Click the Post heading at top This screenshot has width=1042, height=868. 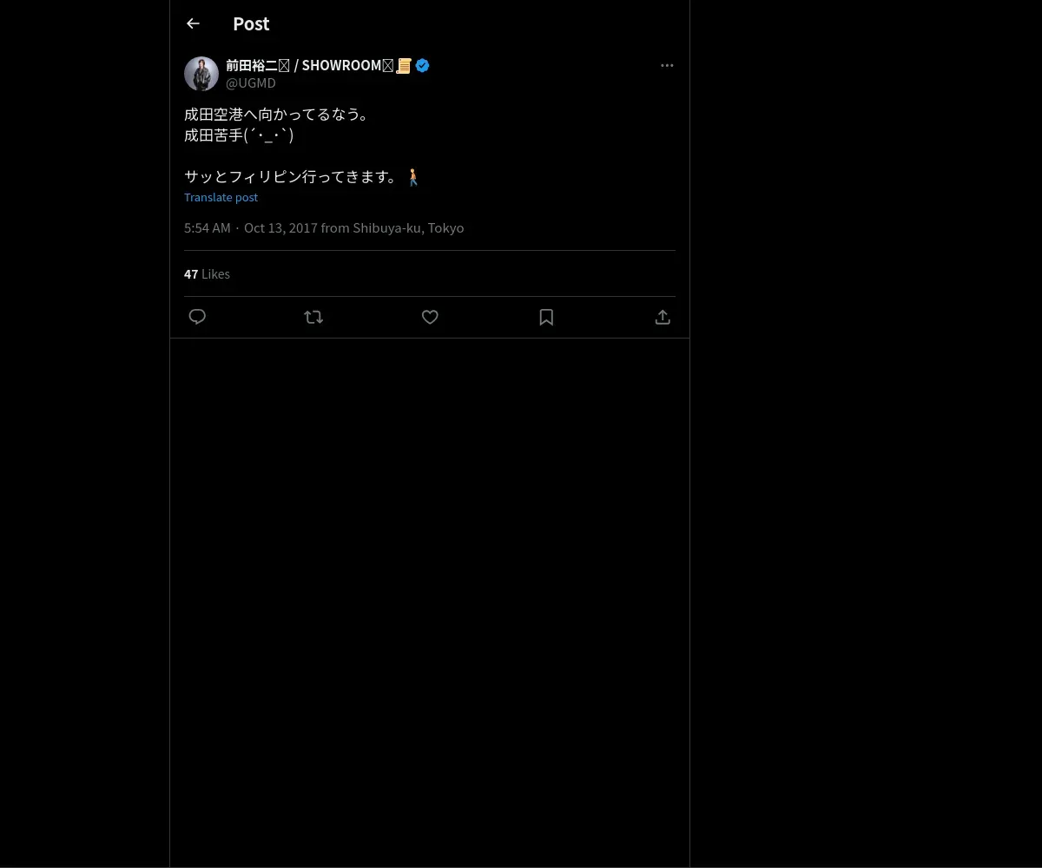(251, 23)
